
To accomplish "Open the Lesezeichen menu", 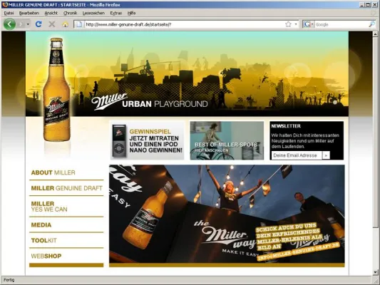I will pos(93,13).
